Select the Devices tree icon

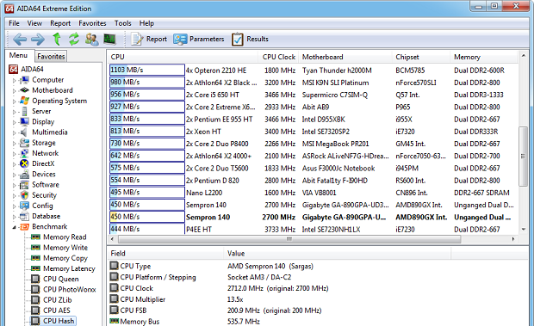point(24,175)
